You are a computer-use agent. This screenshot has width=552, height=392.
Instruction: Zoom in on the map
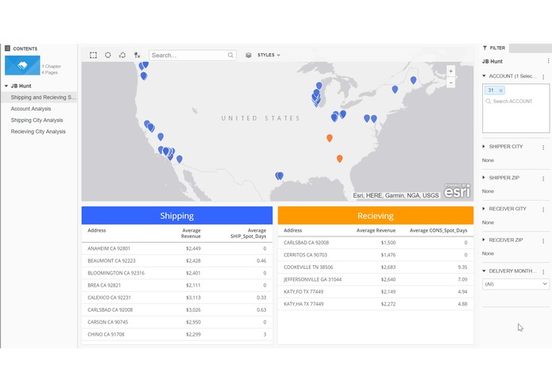[450, 71]
